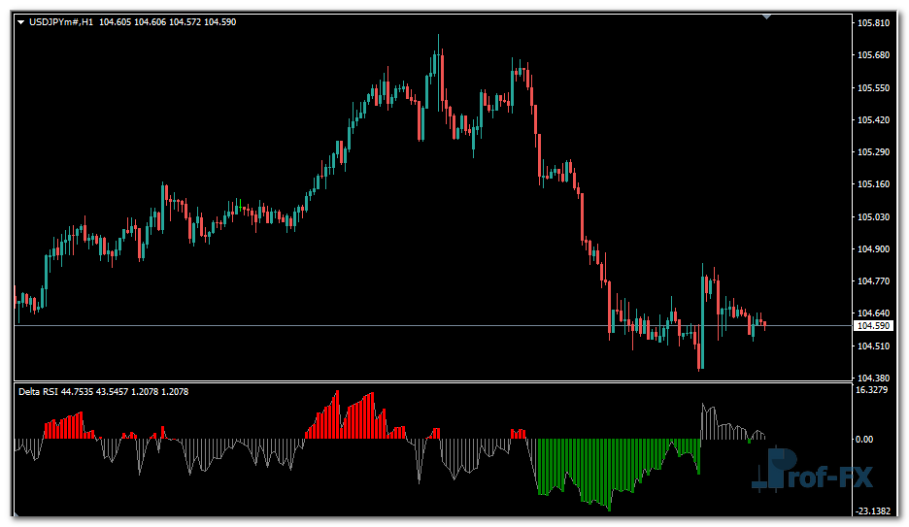
Task: Click the 16.3279 indicator scale maximum
Action: (x=873, y=390)
